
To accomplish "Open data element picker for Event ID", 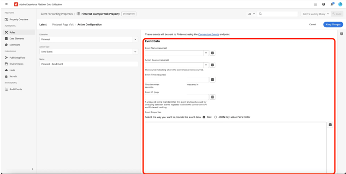I will click(212, 97).
